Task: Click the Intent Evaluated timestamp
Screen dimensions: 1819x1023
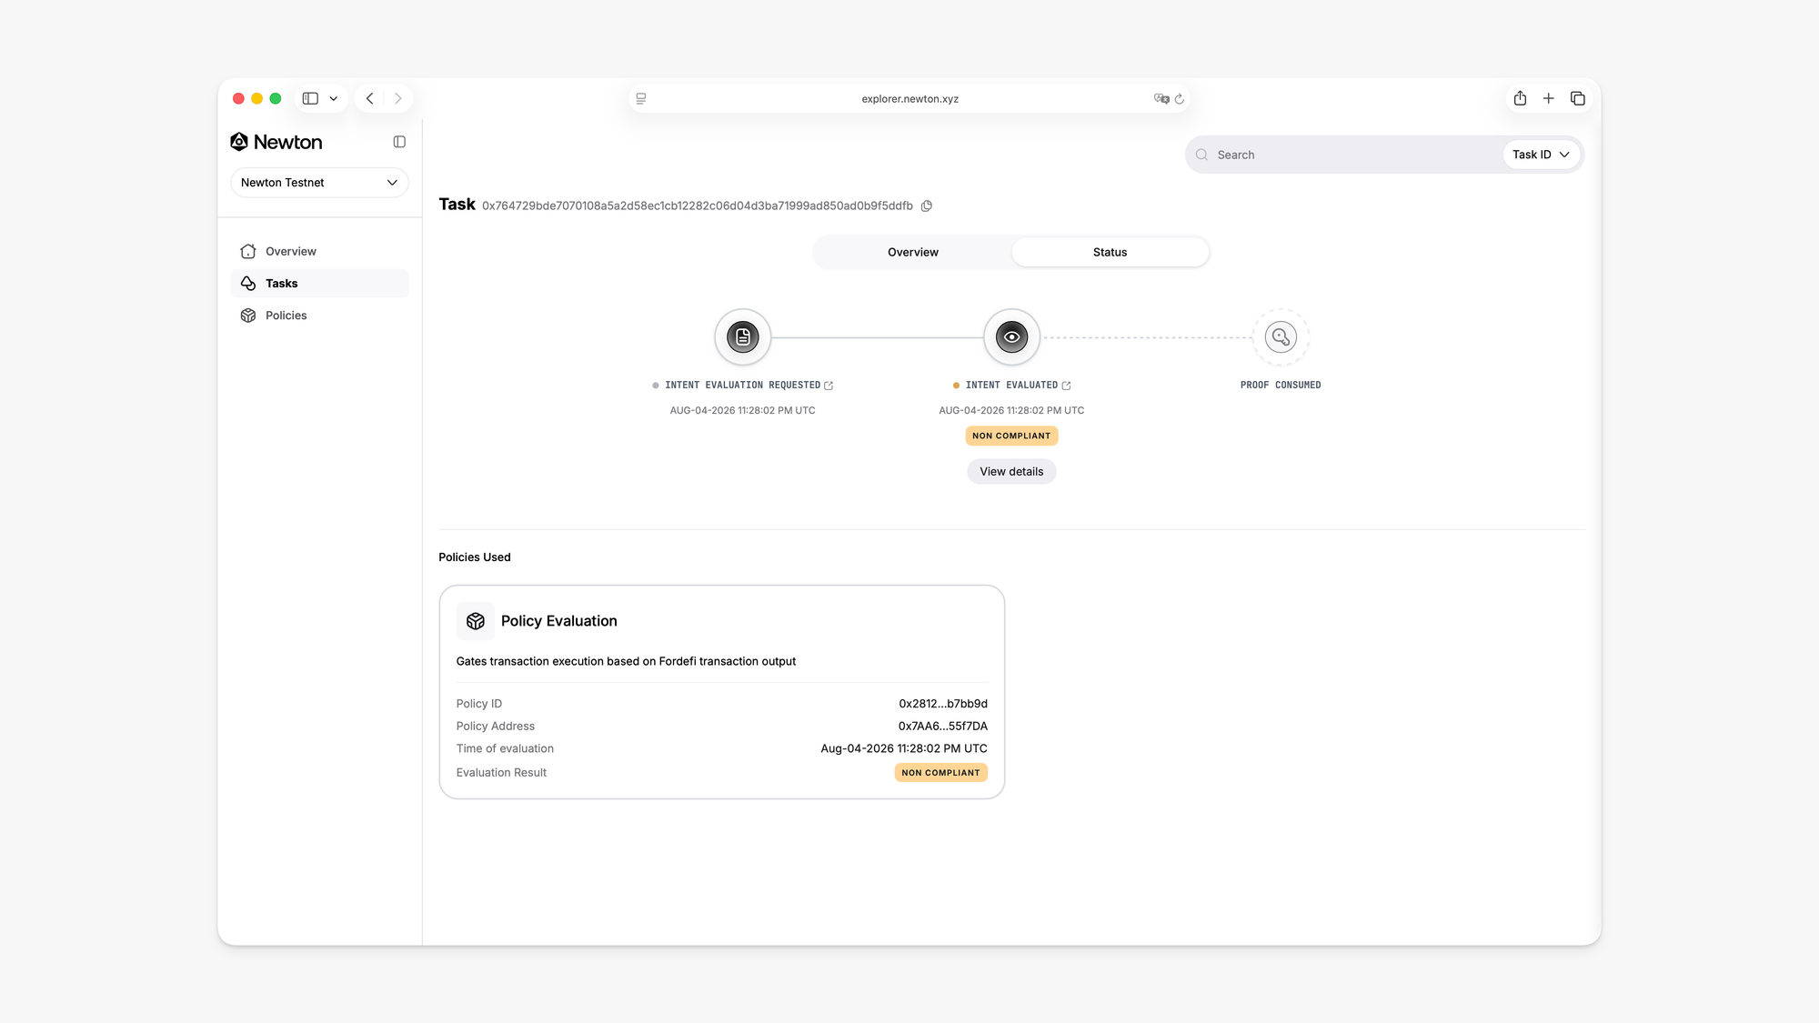Action: [x=1011, y=411]
